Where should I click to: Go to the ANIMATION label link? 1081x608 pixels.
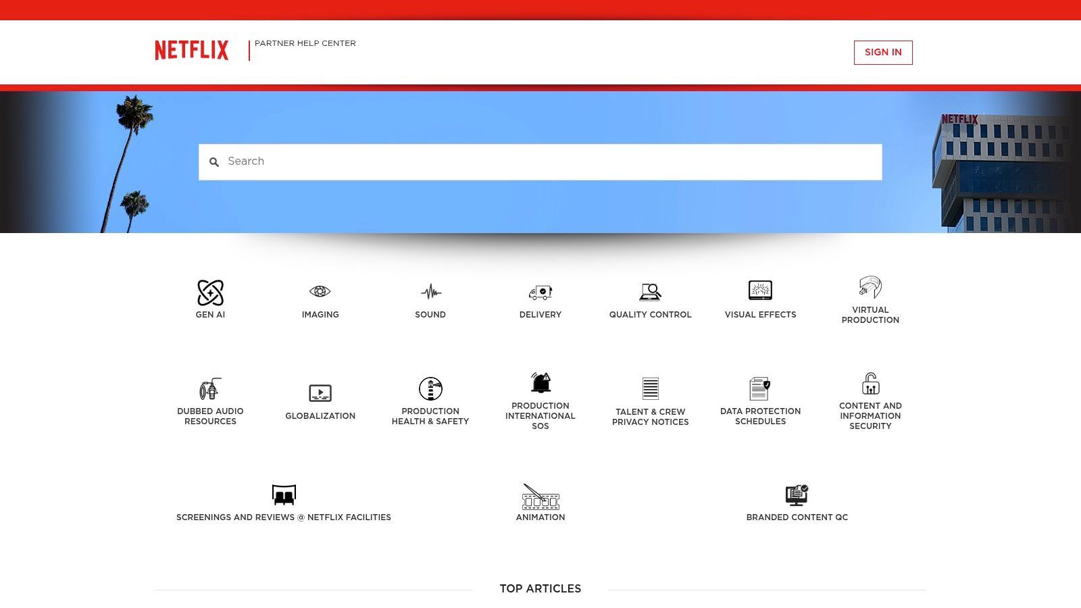tap(540, 517)
